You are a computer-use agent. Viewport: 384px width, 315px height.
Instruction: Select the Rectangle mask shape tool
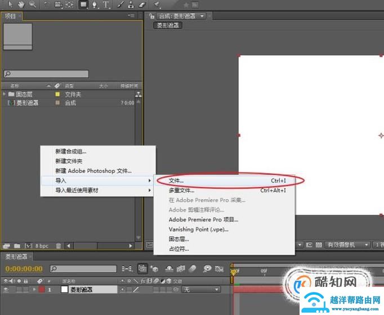[83, 4]
